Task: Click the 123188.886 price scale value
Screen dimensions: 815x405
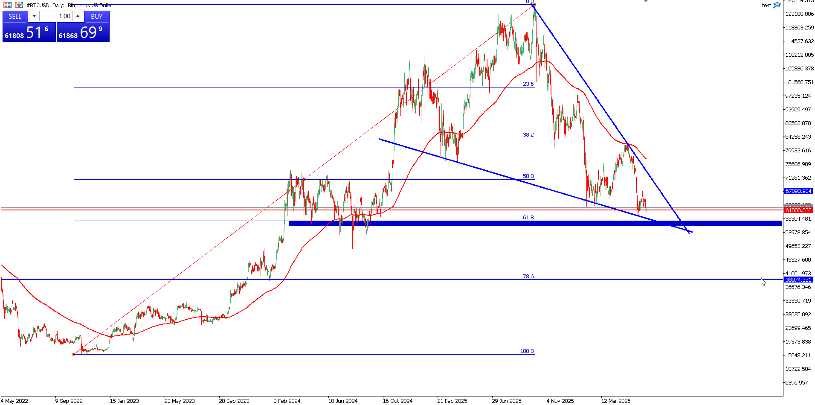Action: [799, 14]
